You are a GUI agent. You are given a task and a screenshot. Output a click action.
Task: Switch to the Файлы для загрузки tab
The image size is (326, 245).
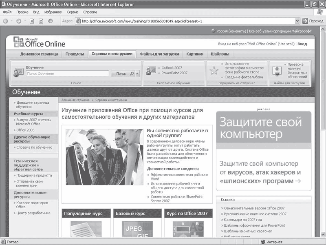159,54
